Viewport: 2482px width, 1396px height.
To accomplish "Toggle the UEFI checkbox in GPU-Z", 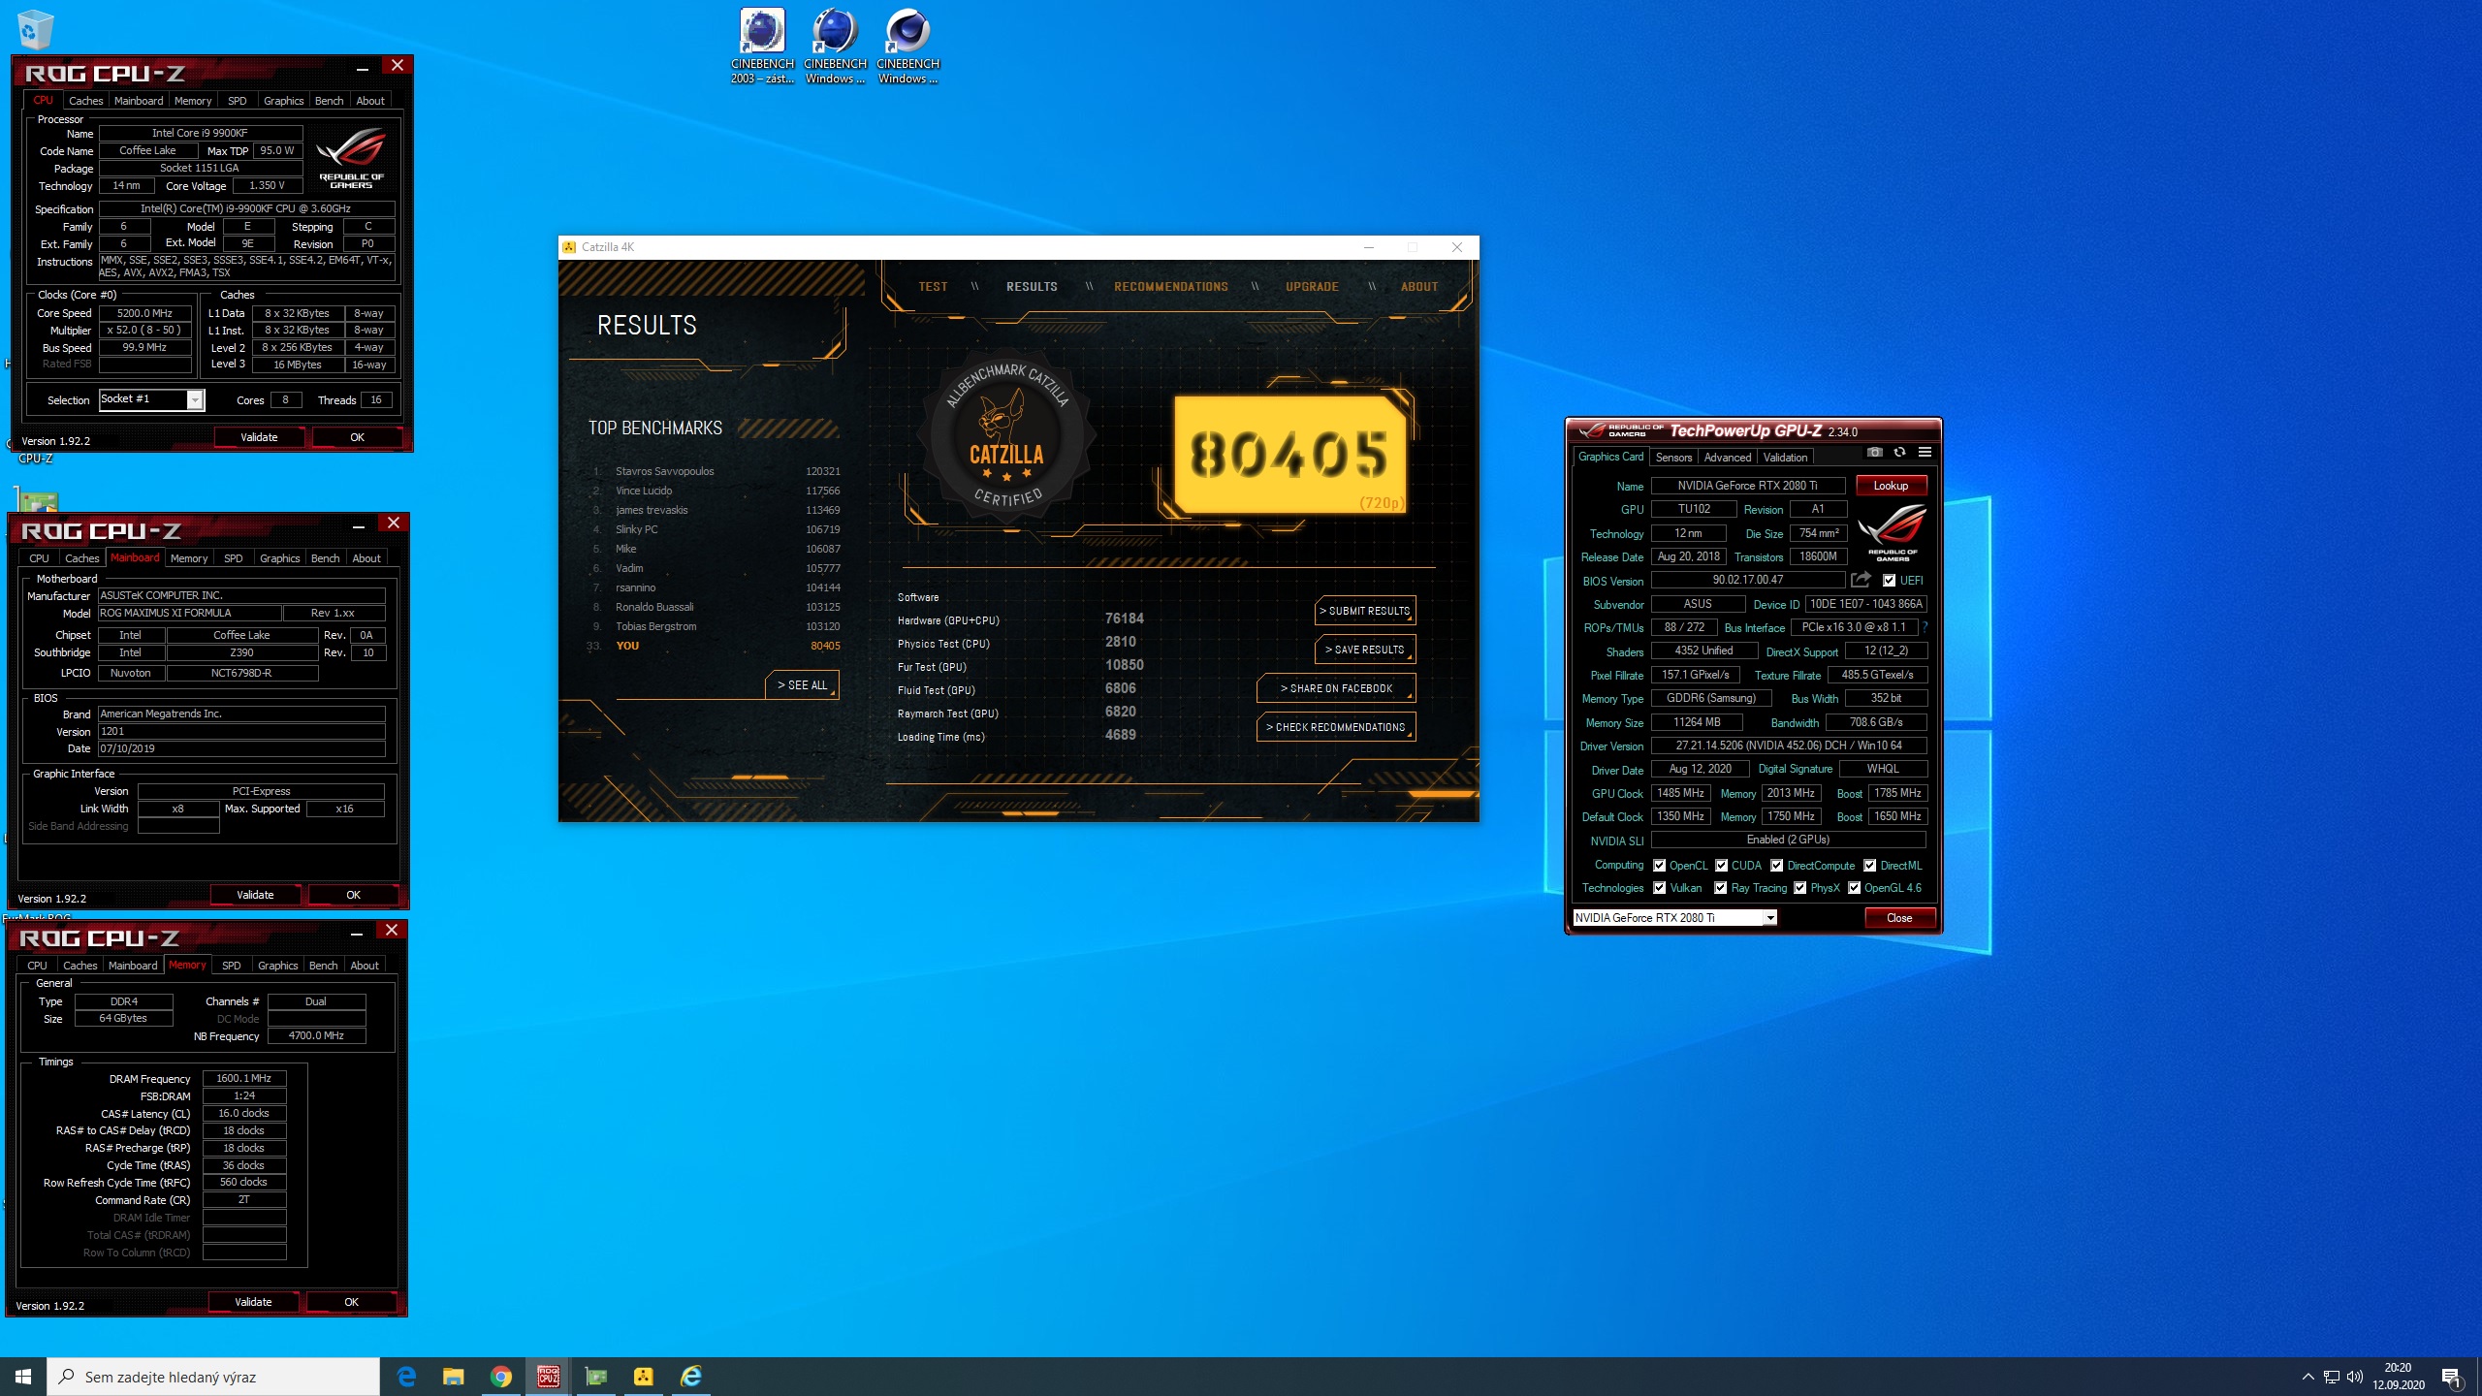I will pos(1889,580).
